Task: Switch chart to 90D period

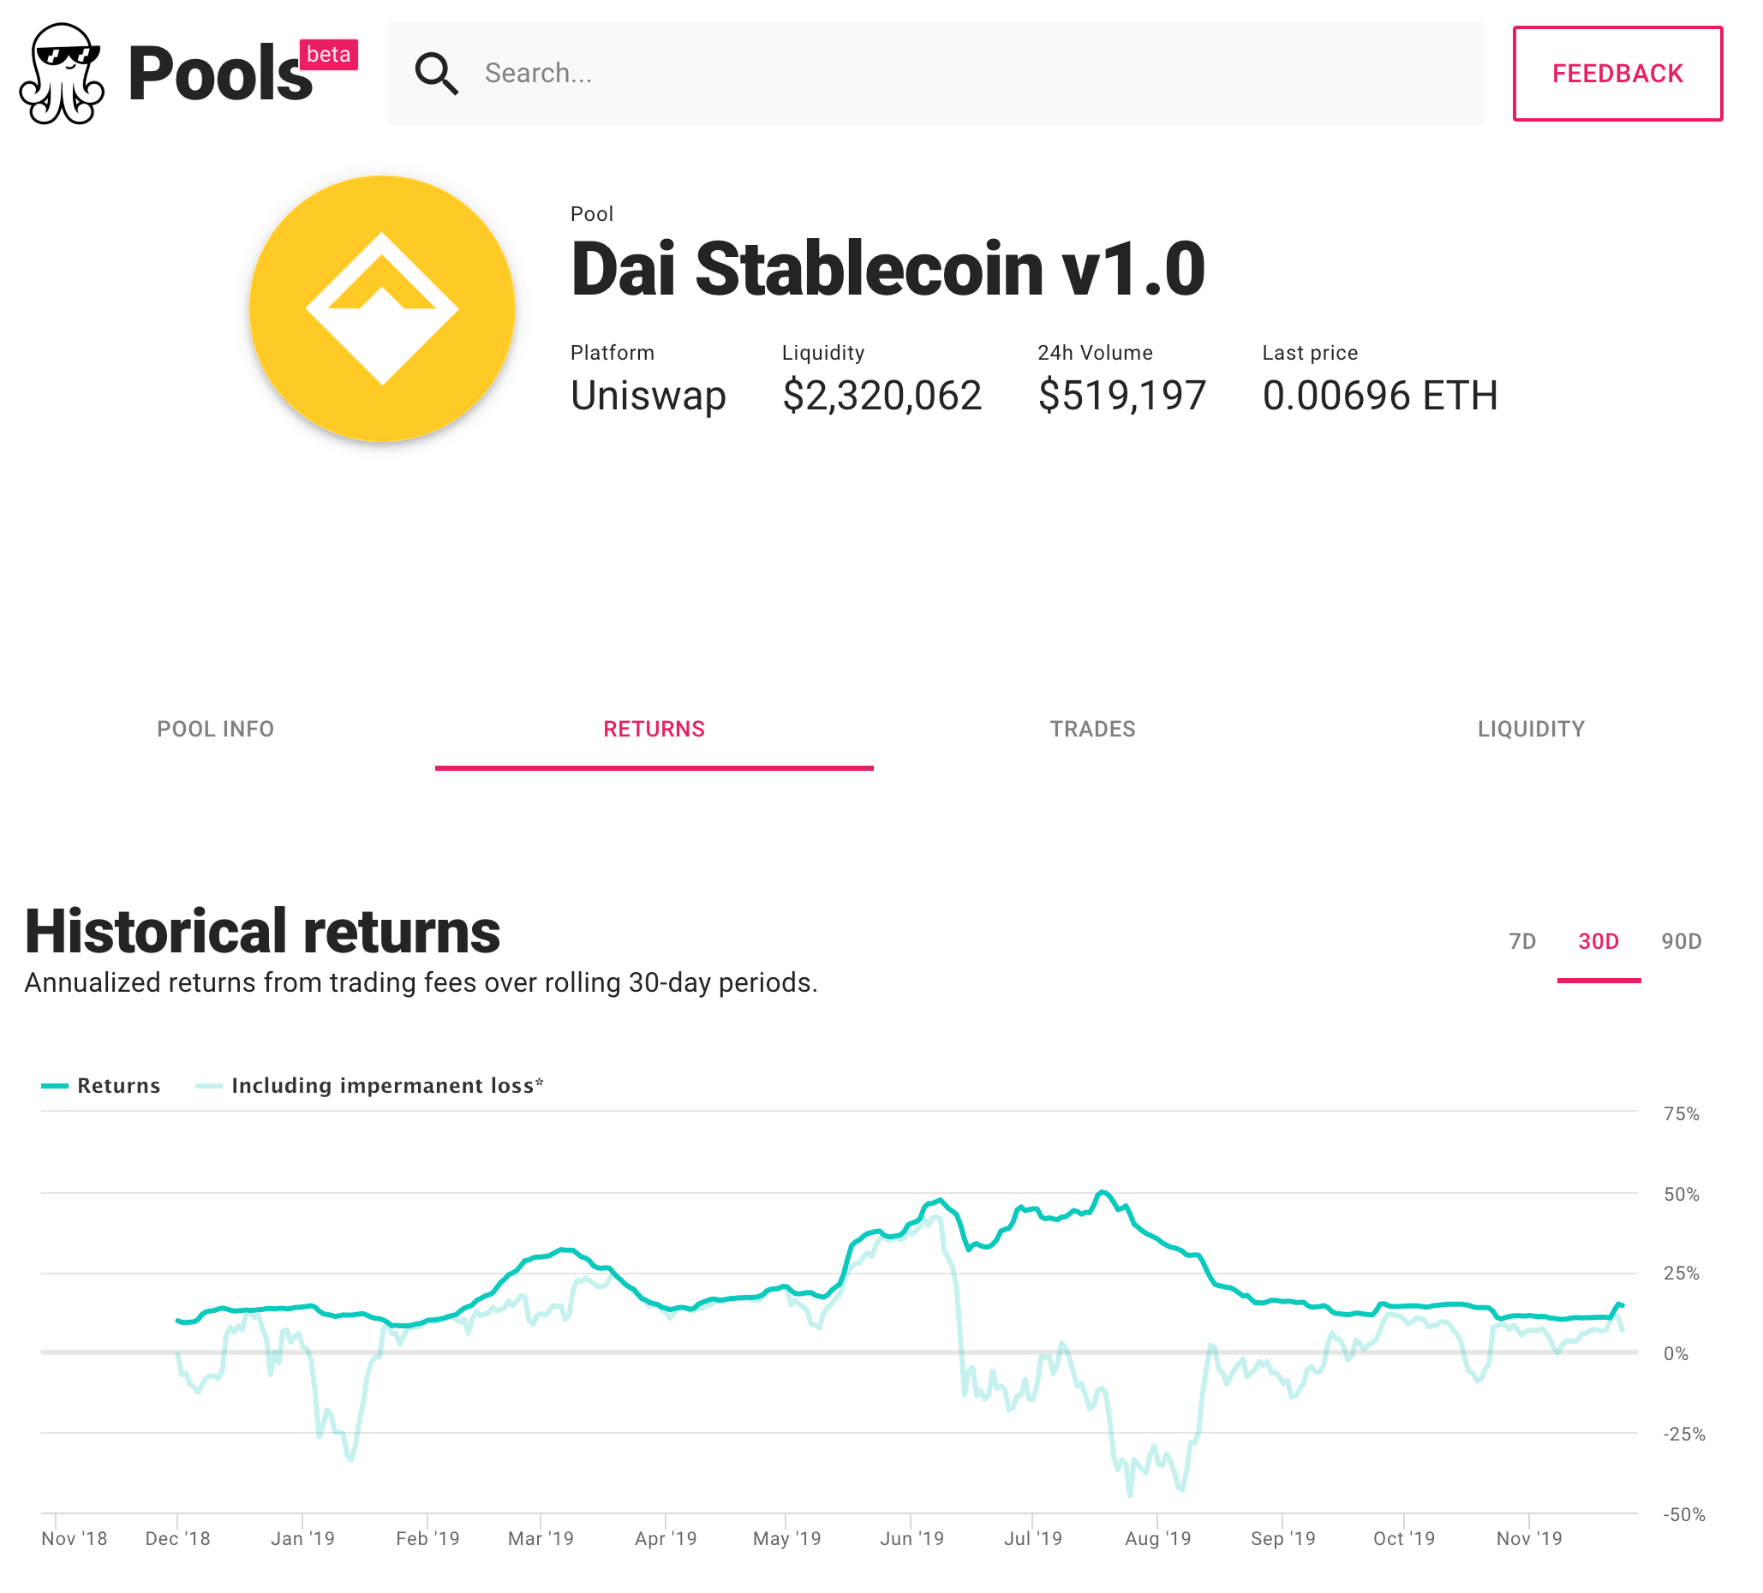Action: tap(1681, 941)
